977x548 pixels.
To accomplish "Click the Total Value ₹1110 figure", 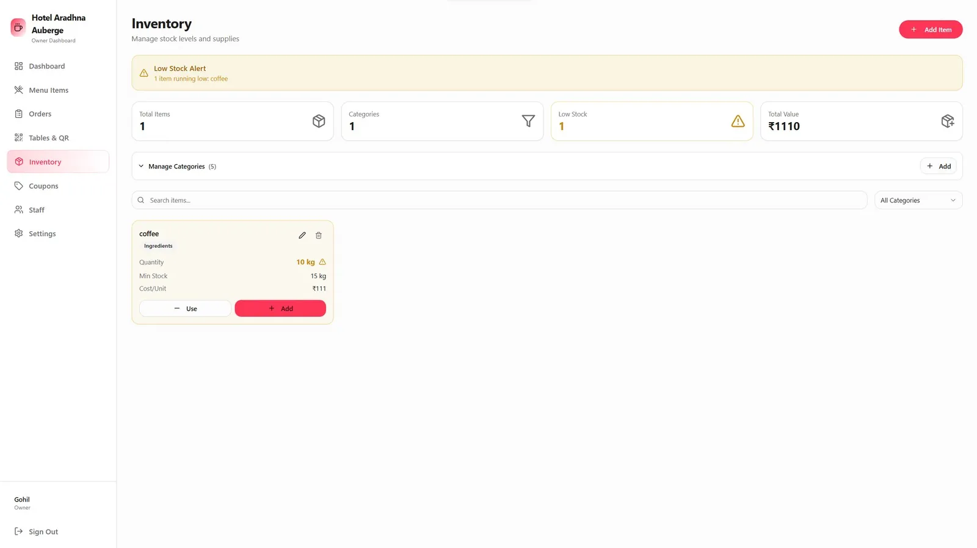I will tap(784, 126).
